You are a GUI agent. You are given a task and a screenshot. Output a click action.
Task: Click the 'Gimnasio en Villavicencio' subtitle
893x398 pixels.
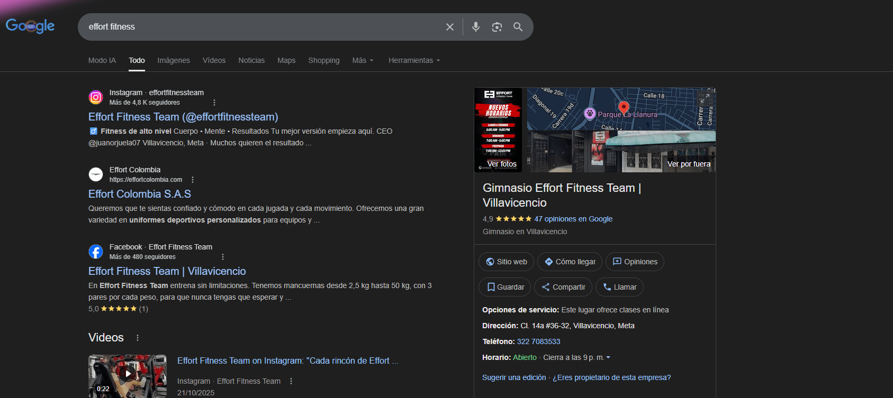pos(525,232)
